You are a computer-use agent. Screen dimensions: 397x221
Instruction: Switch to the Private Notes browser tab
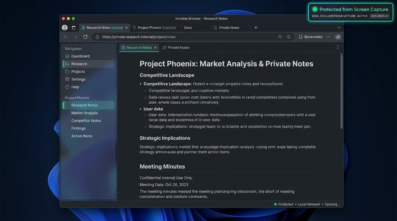click(229, 28)
